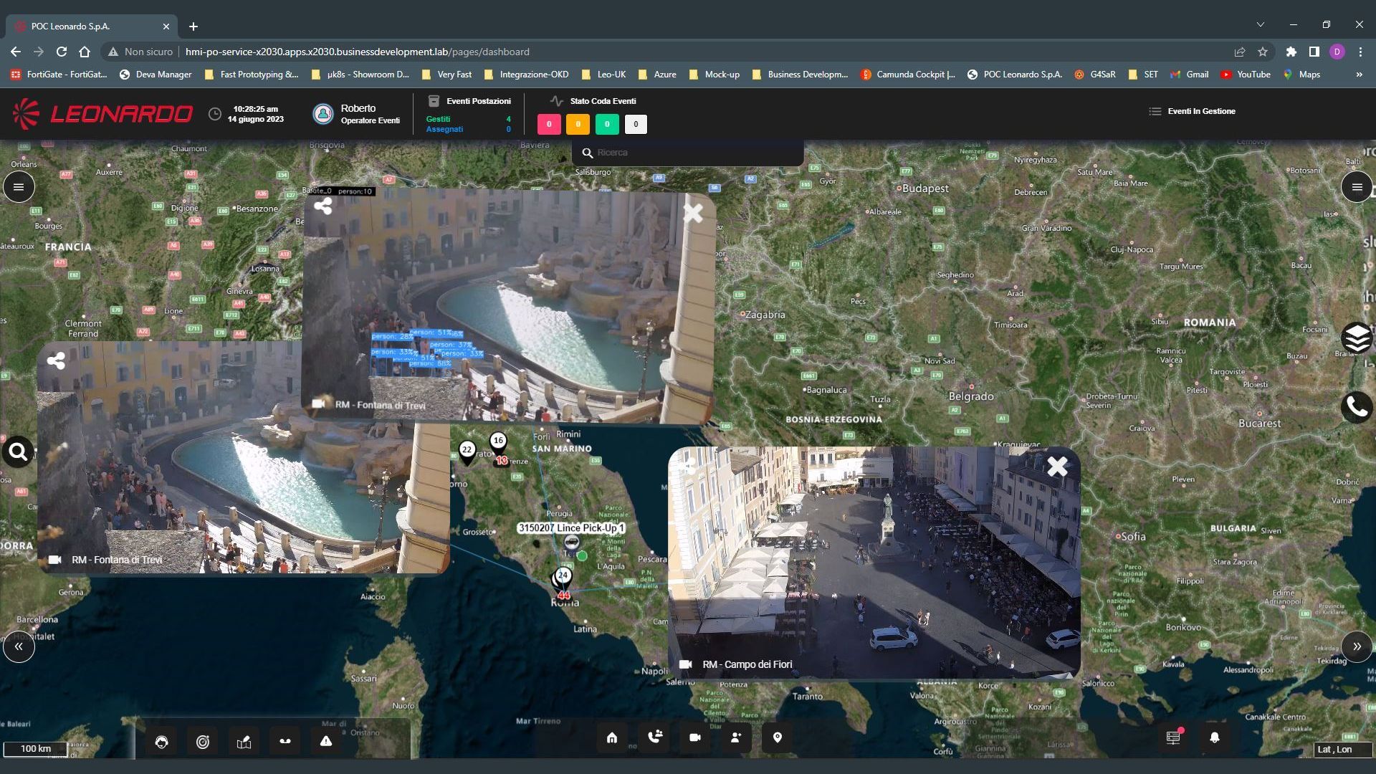Click the location pin icon
The image size is (1376, 774).
pyautogui.click(x=778, y=737)
